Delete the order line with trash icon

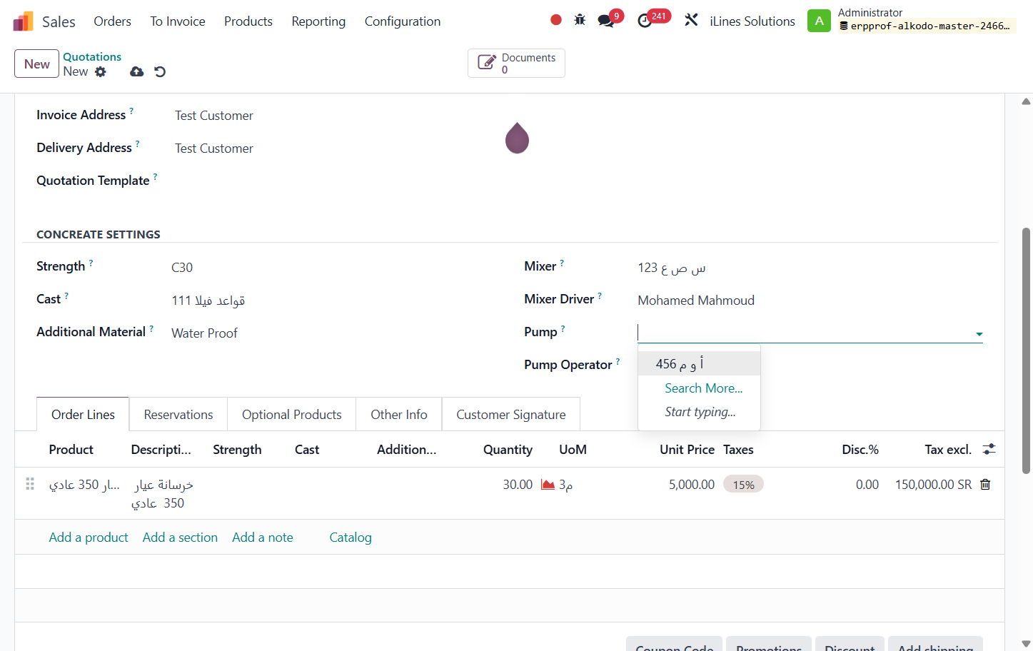coord(985,485)
